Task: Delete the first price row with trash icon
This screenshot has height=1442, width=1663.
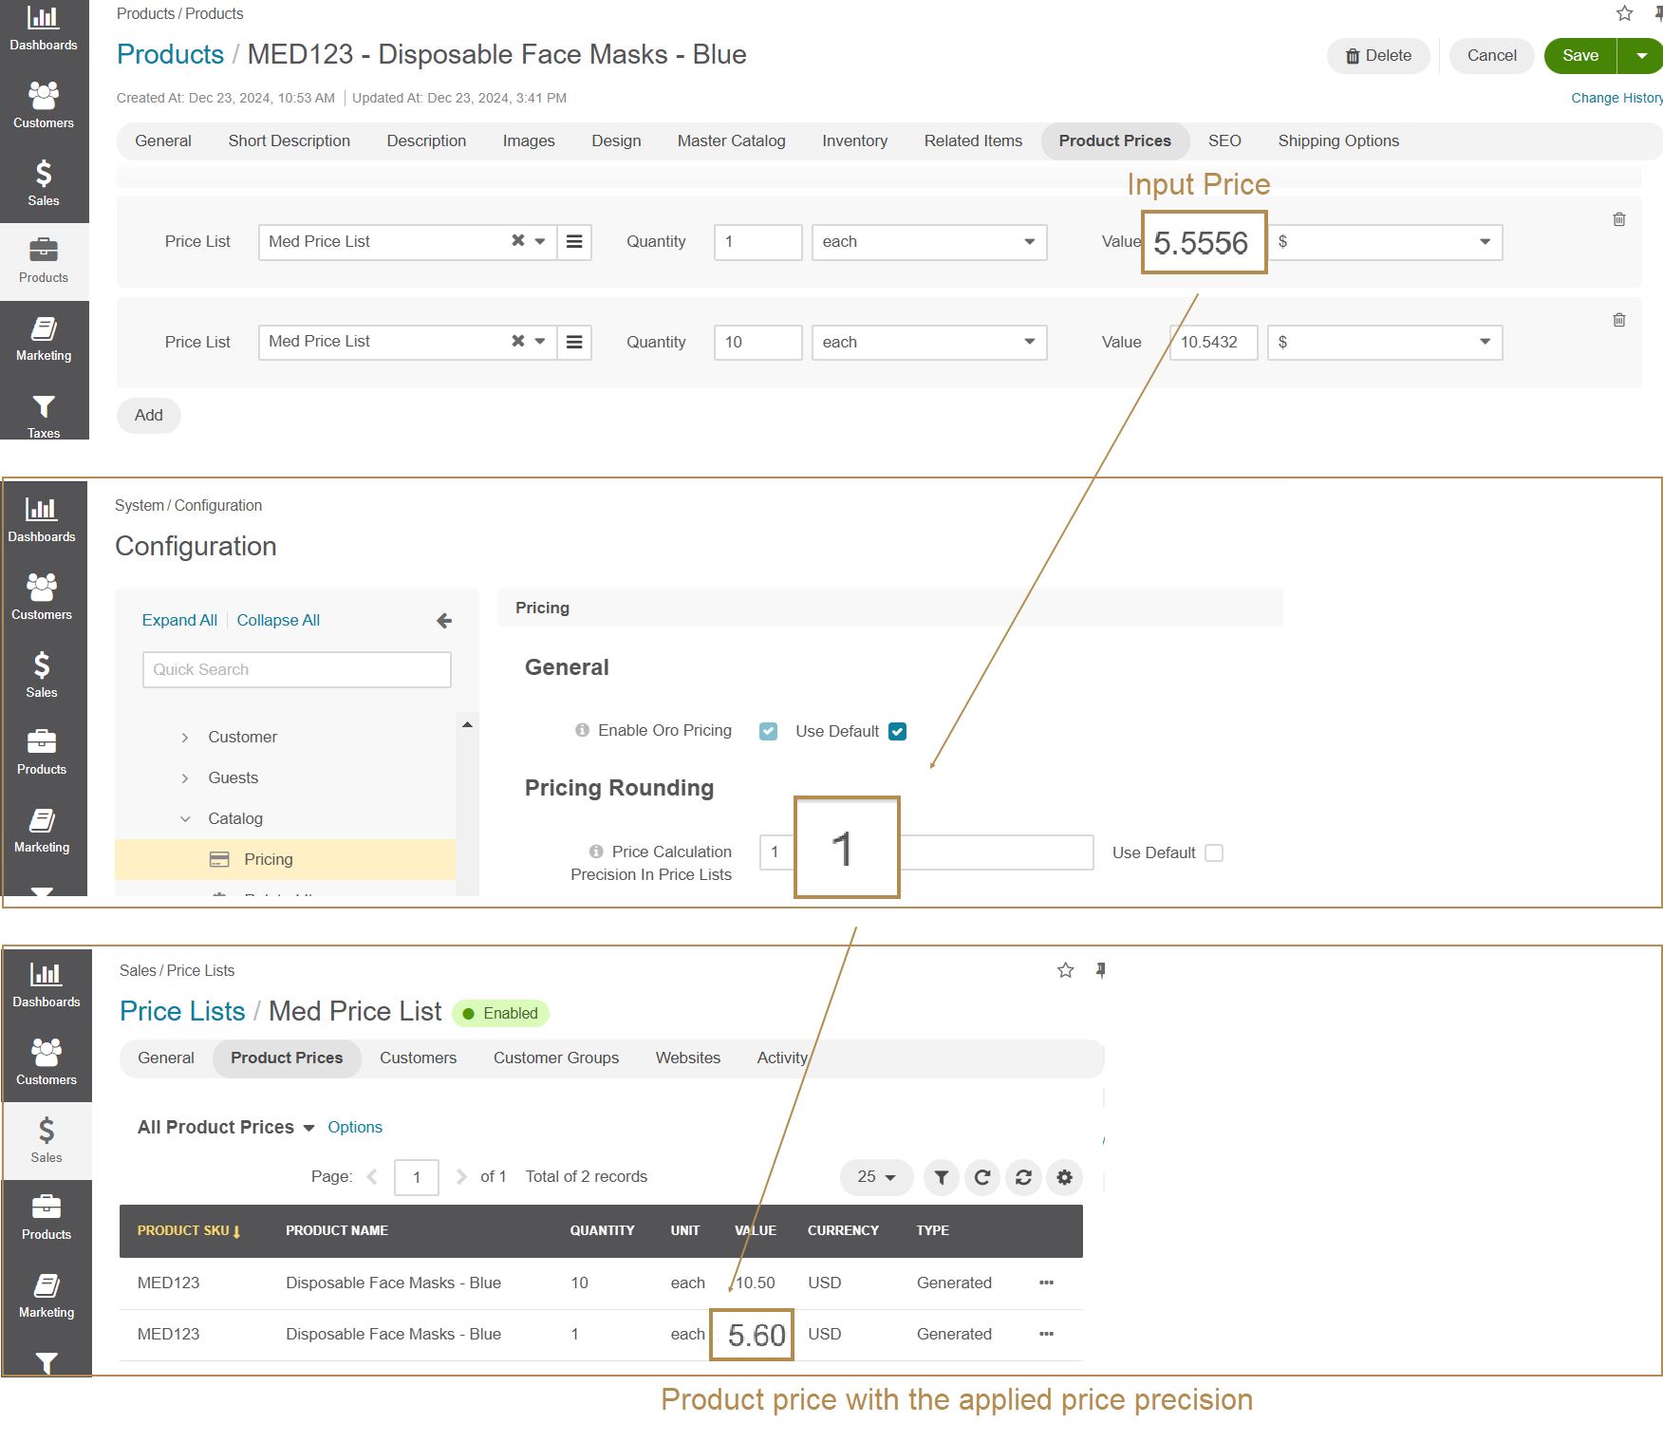Action: [x=1618, y=219]
